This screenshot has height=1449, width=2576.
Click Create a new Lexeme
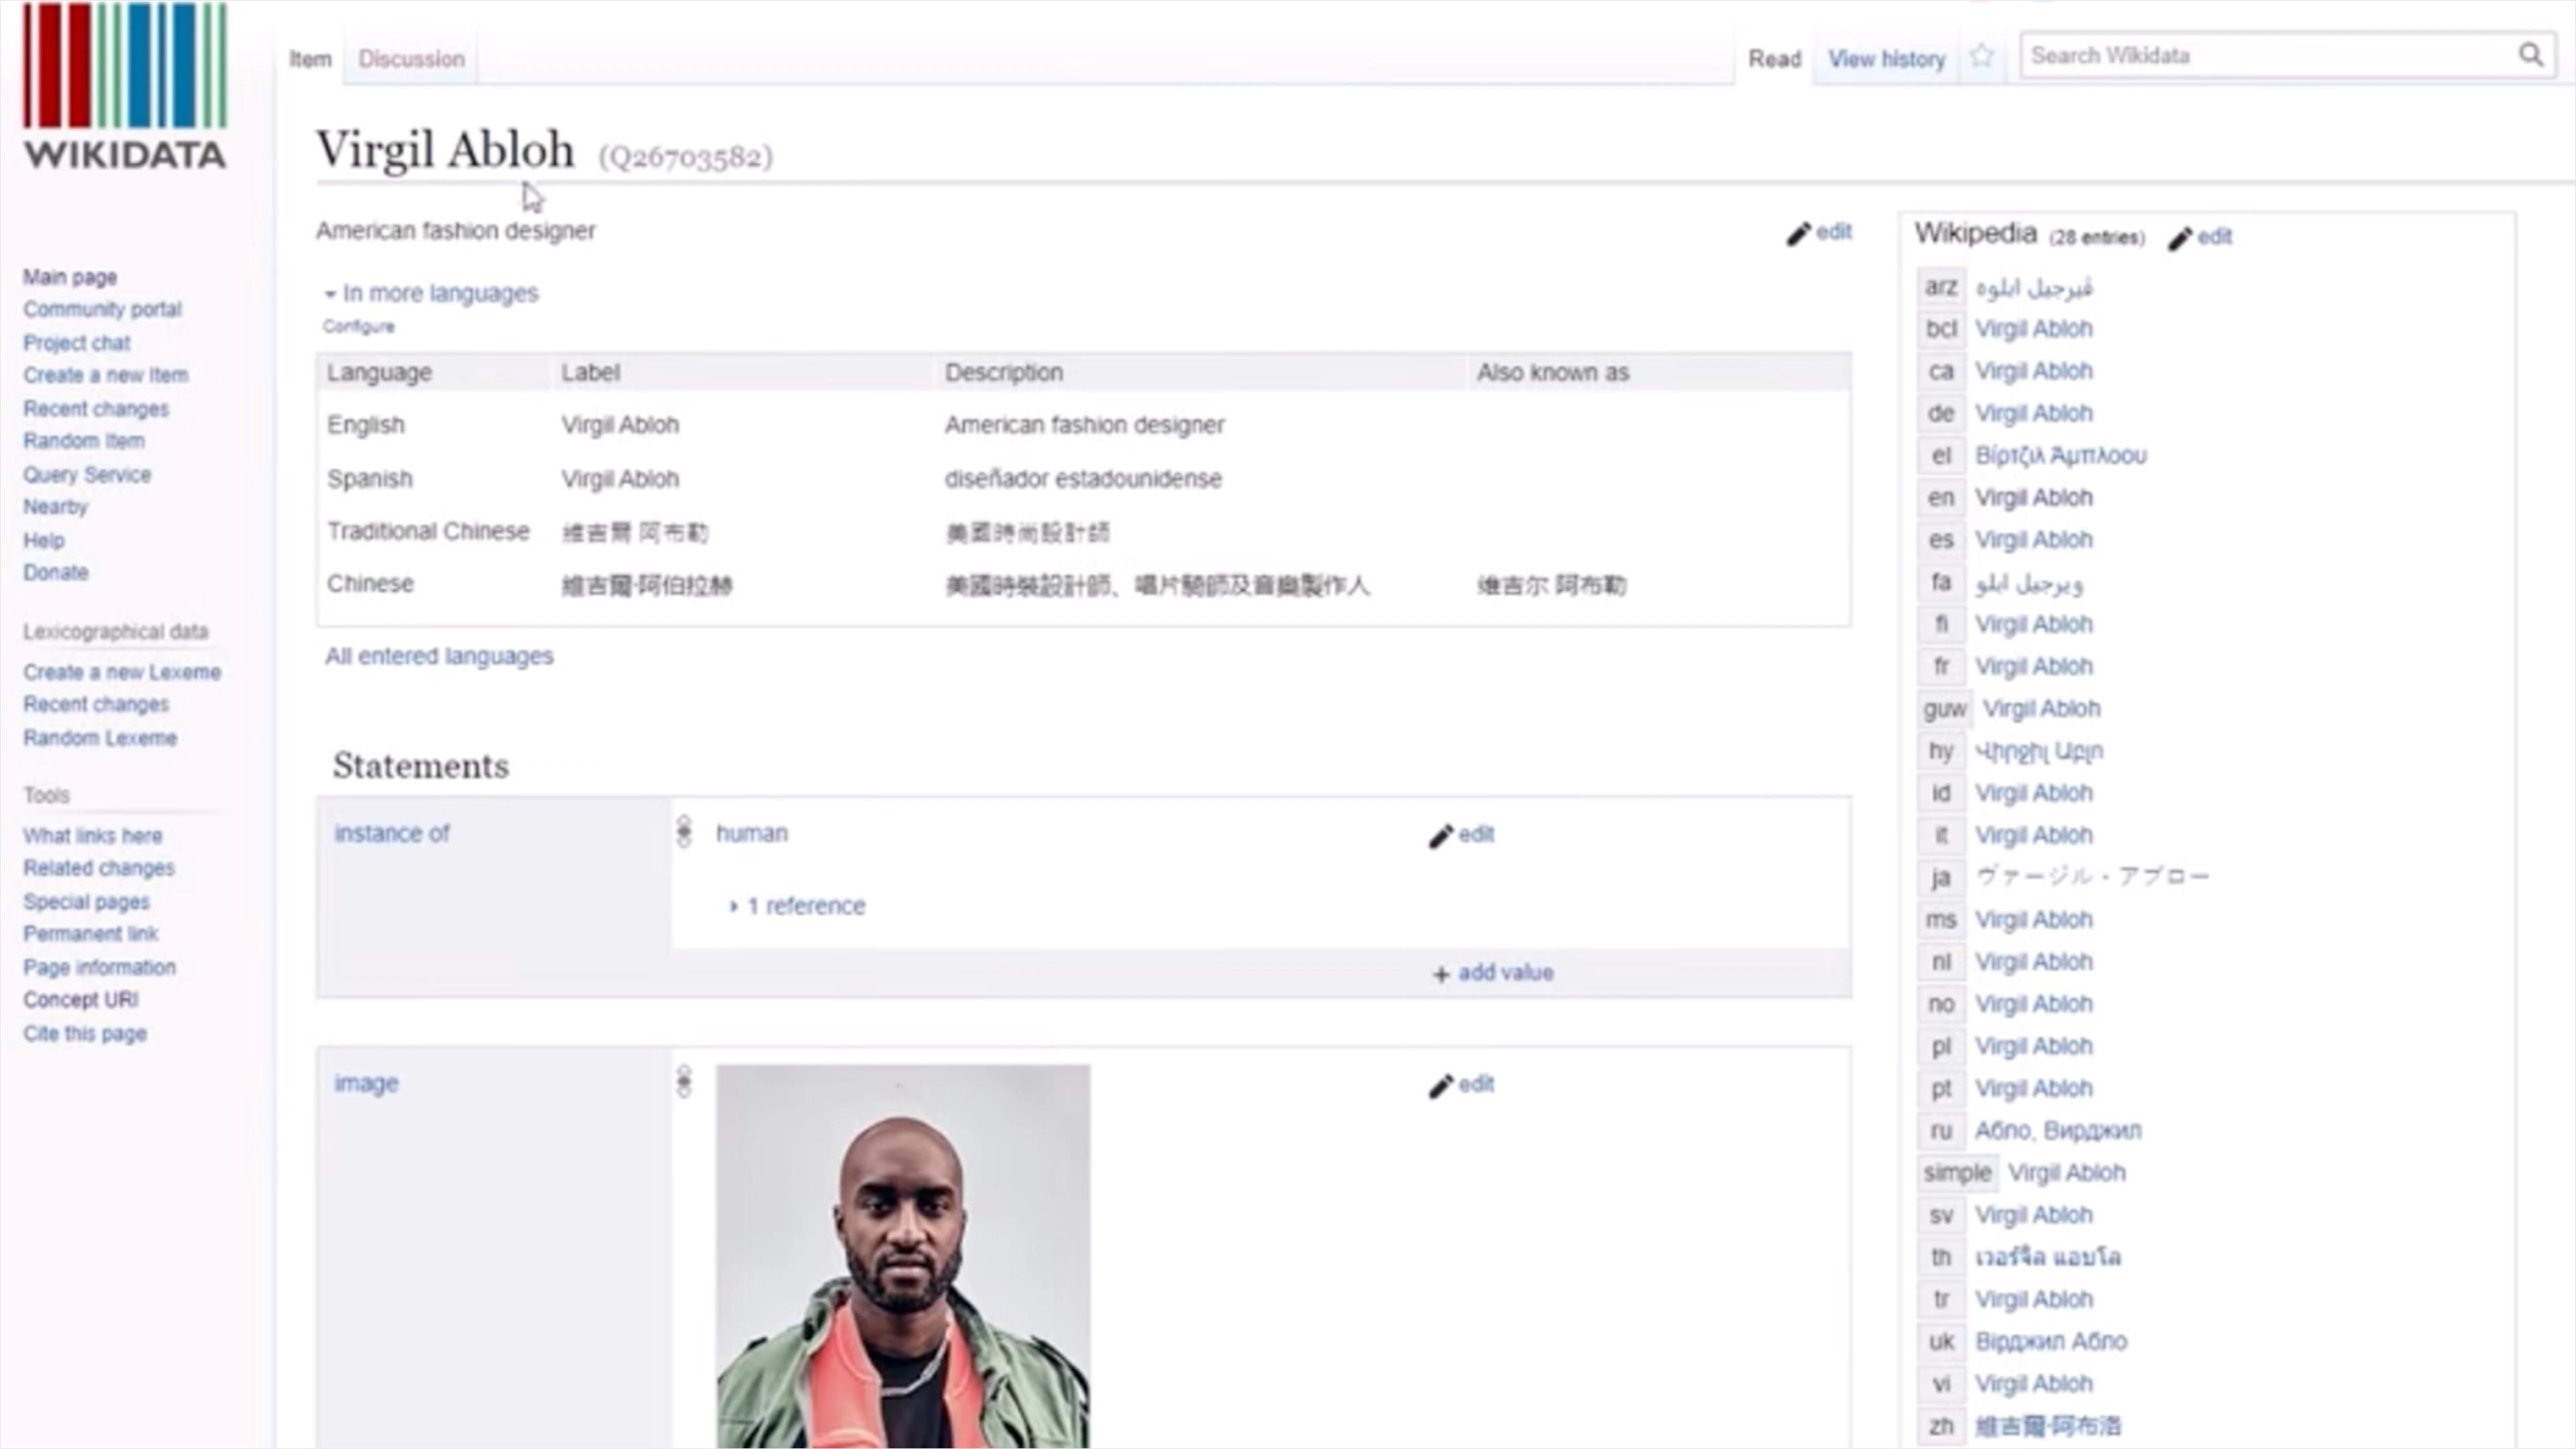[122, 672]
